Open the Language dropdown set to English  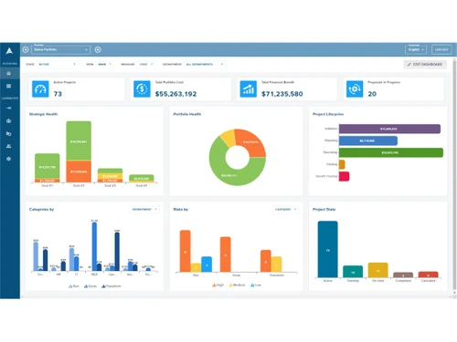[x=416, y=49]
